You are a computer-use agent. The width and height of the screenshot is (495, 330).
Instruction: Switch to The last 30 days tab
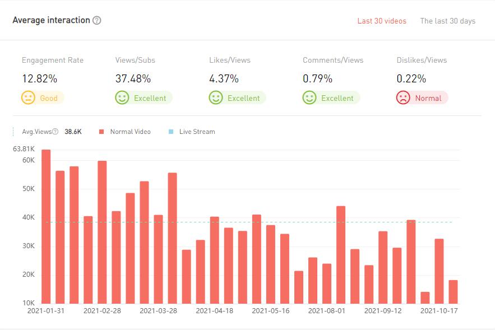[447, 21]
